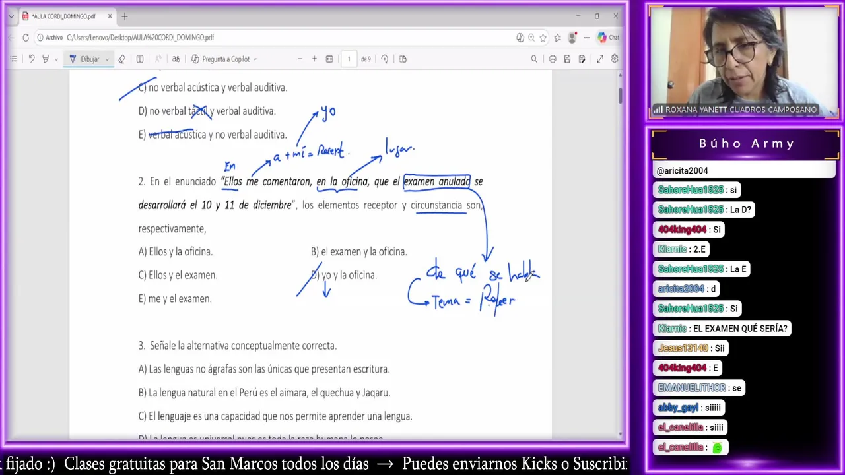Click Pregunta a Copilot button

tap(220, 59)
